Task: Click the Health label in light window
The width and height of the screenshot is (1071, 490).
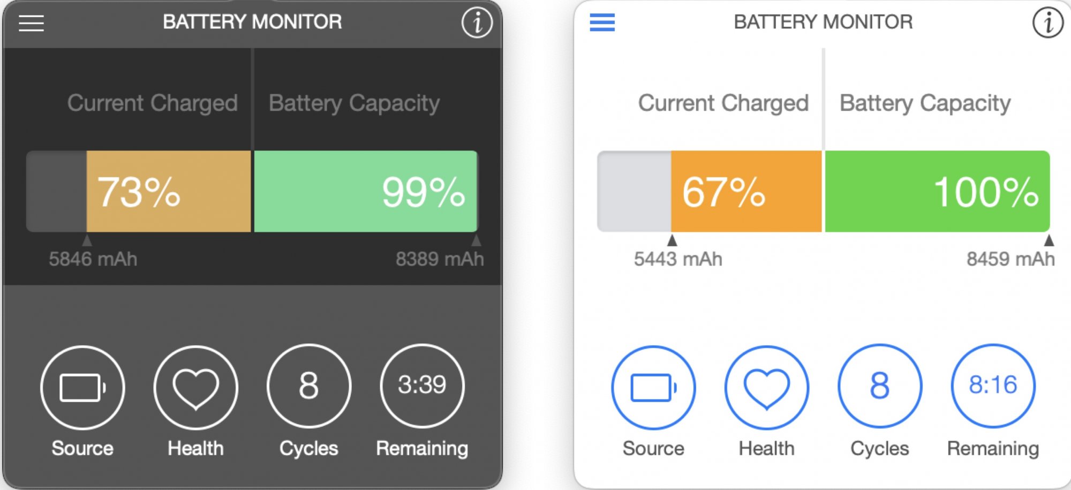Action: tap(766, 448)
